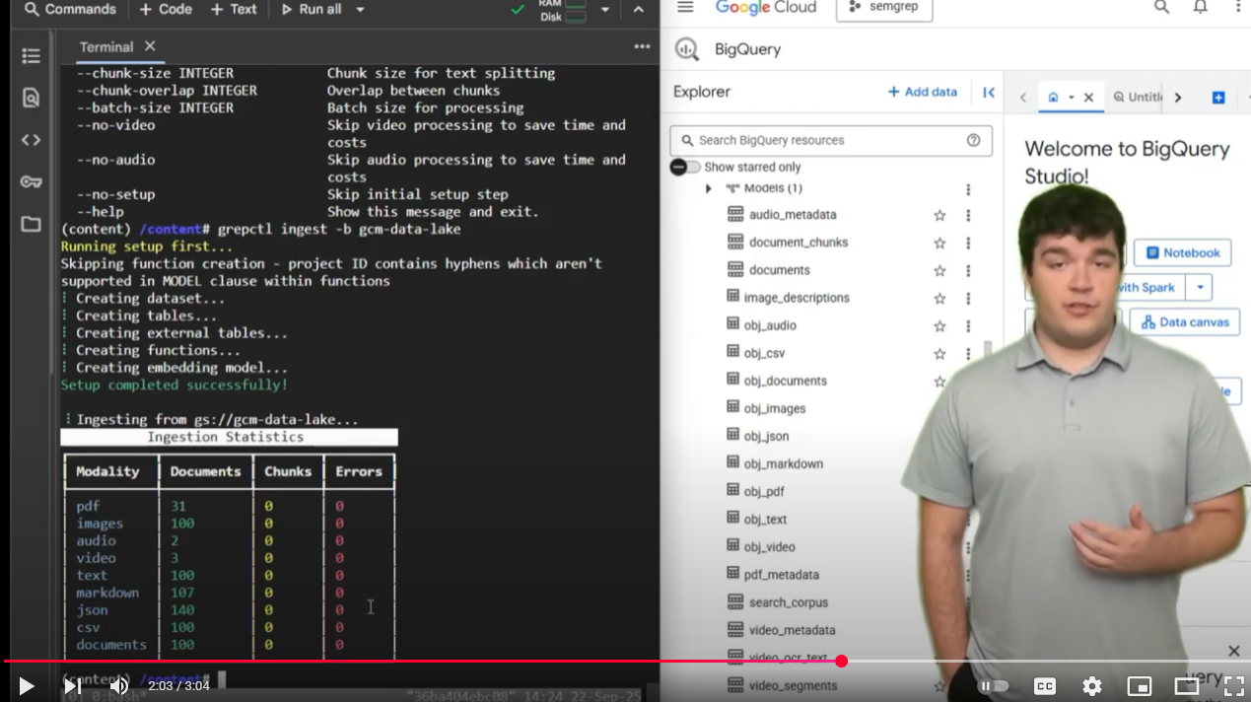The image size is (1251, 702).
Task: Select the BigQuery home tab
Action: point(1053,97)
